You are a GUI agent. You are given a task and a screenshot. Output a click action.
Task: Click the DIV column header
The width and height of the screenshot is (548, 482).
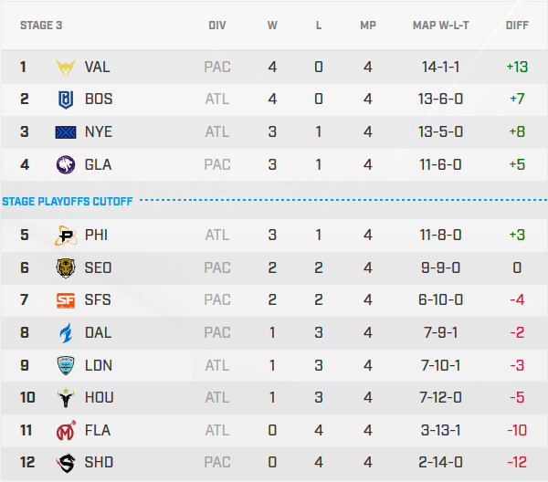pyautogui.click(x=217, y=26)
